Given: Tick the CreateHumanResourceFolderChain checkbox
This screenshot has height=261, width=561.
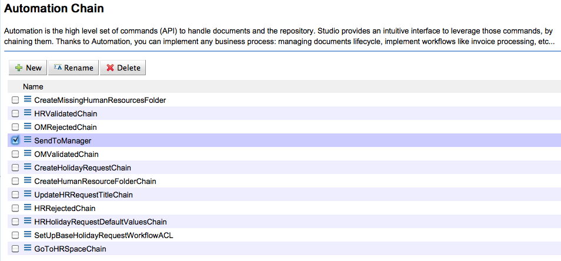Looking at the screenshot, I should 15,181.
